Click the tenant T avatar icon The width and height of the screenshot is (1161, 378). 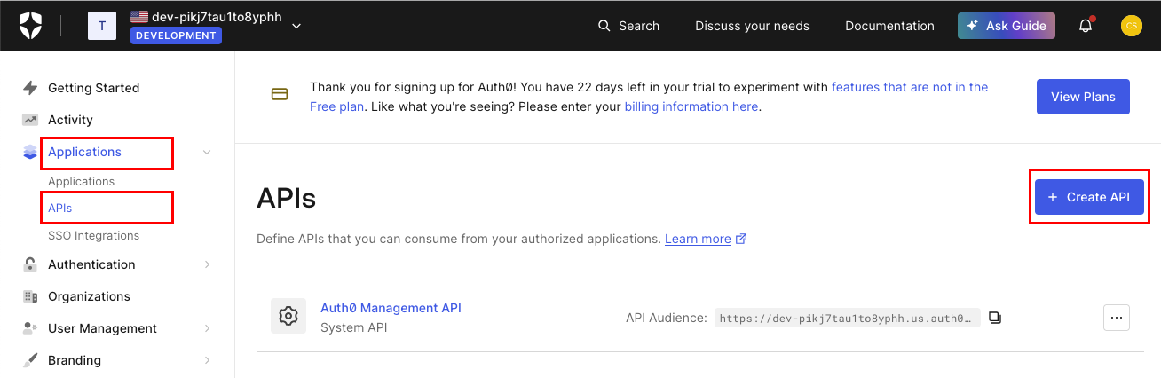[101, 26]
